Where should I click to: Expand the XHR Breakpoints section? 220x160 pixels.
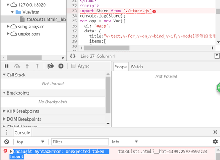click(4, 111)
